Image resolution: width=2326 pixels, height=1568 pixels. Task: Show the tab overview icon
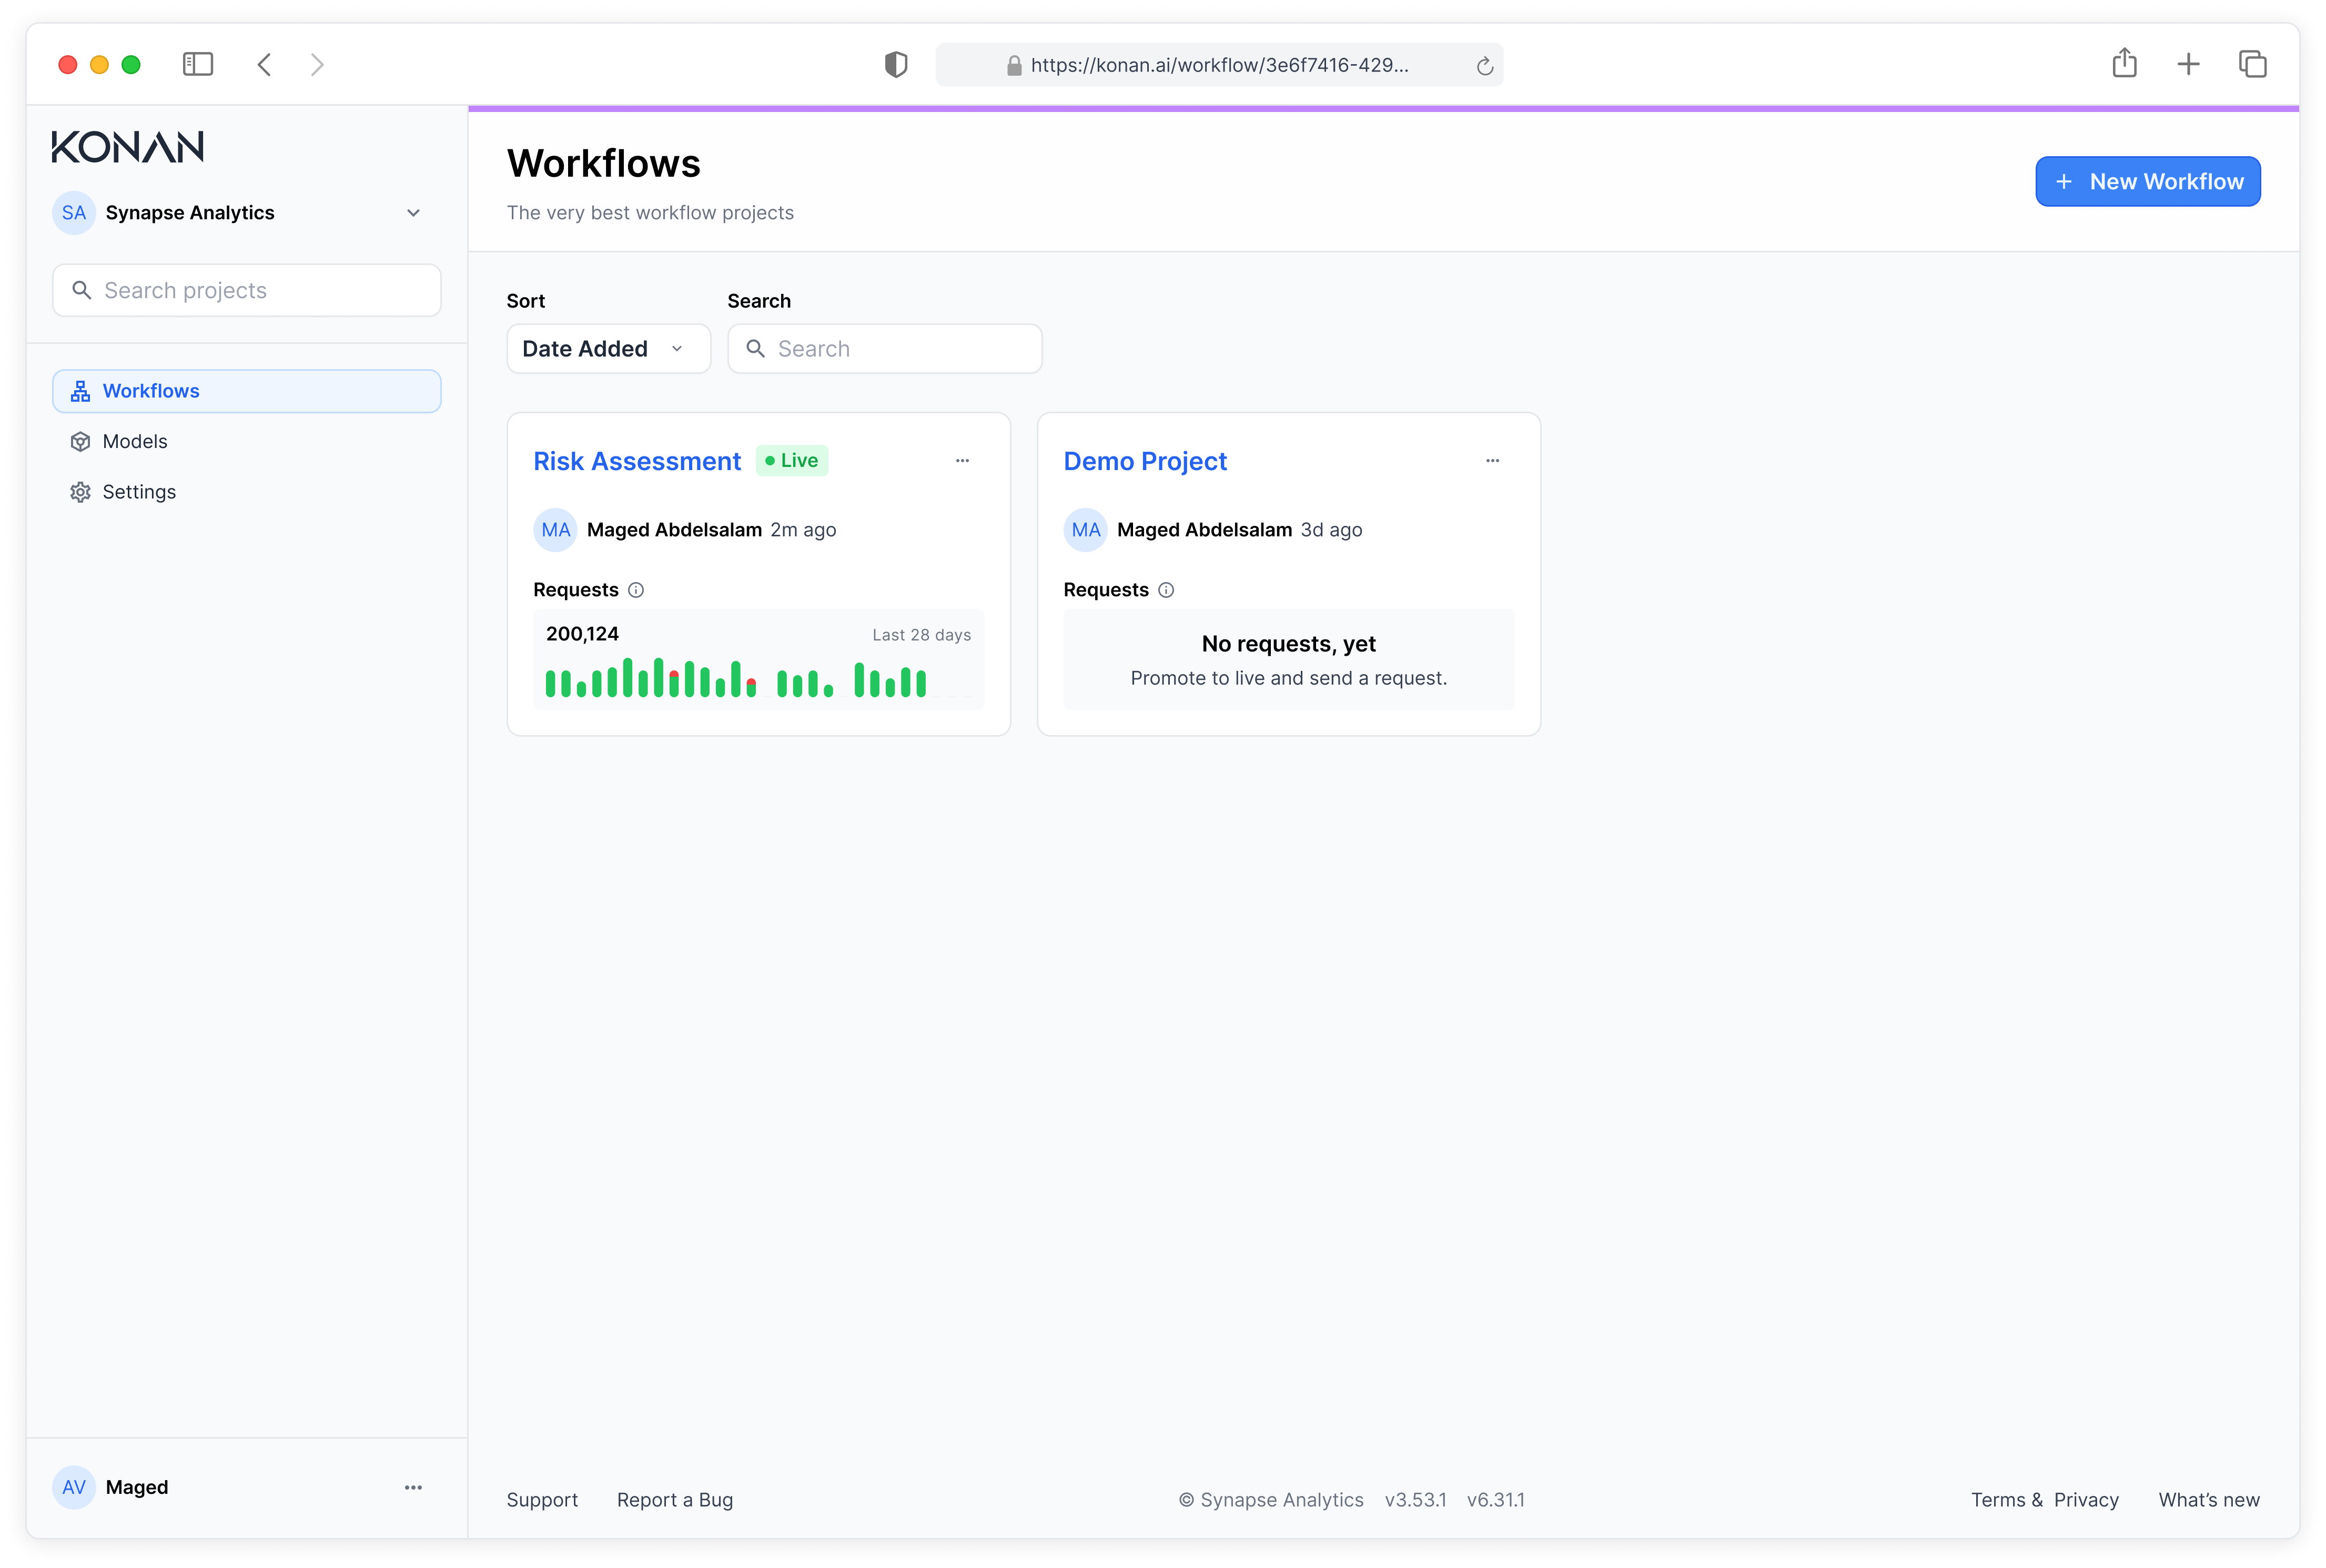(2252, 64)
